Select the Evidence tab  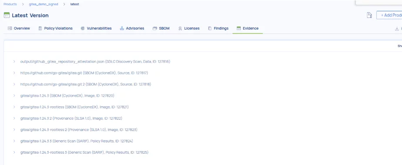pos(248,28)
